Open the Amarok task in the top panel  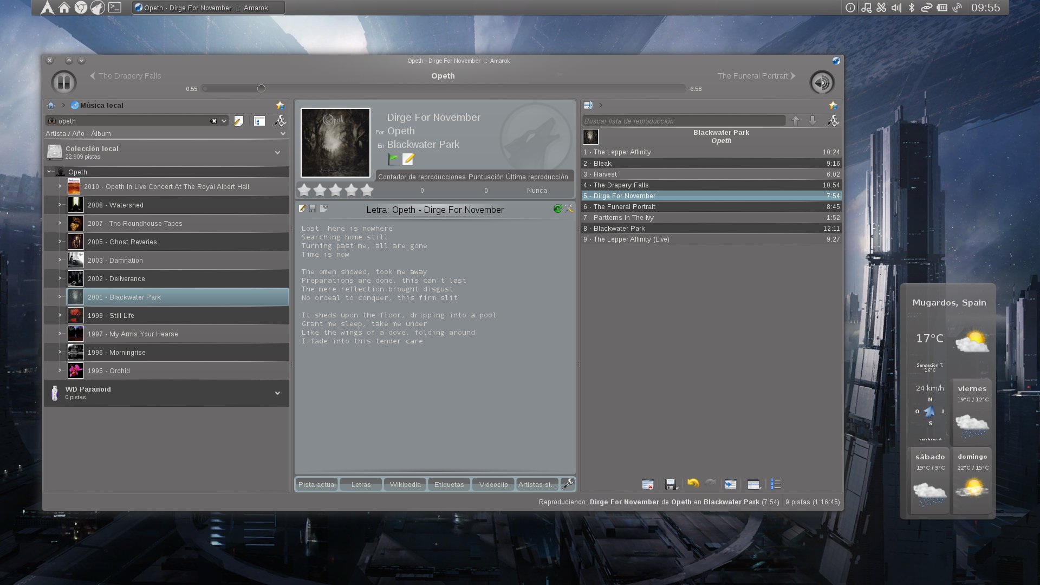[x=209, y=8]
